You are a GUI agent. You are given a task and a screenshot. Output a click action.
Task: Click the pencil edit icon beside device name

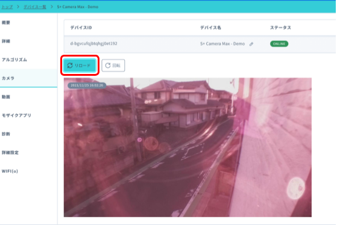(251, 44)
